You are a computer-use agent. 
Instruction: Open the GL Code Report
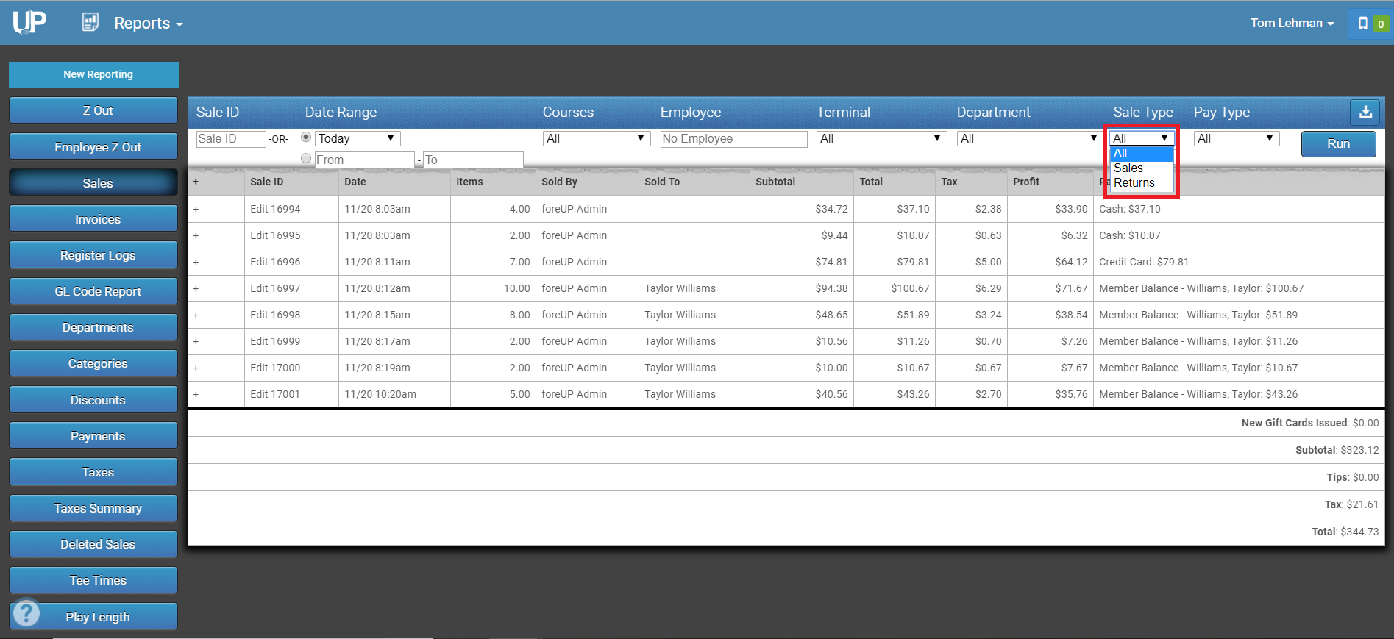tap(93, 291)
